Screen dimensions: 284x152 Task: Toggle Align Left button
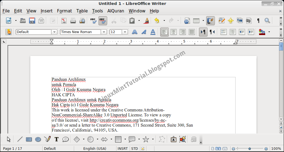164,32
